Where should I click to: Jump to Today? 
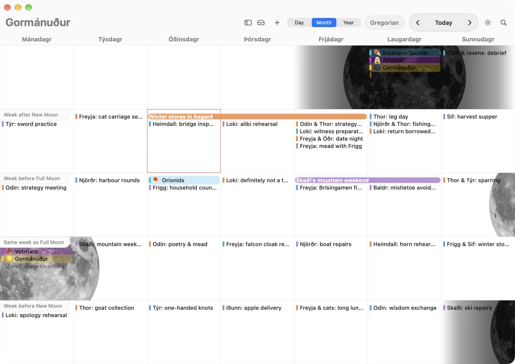[x=444, y=23]
